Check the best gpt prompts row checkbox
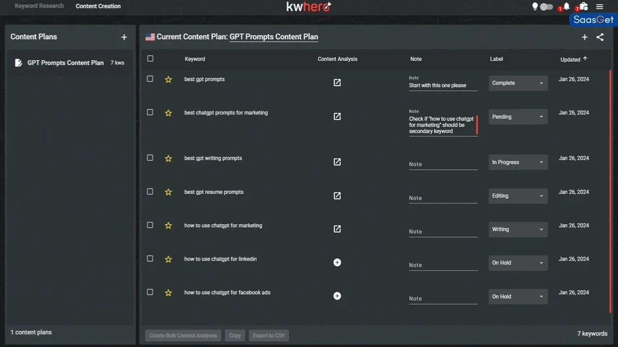Viewport: 618px width, 347px height. click(x=150, y=79)
